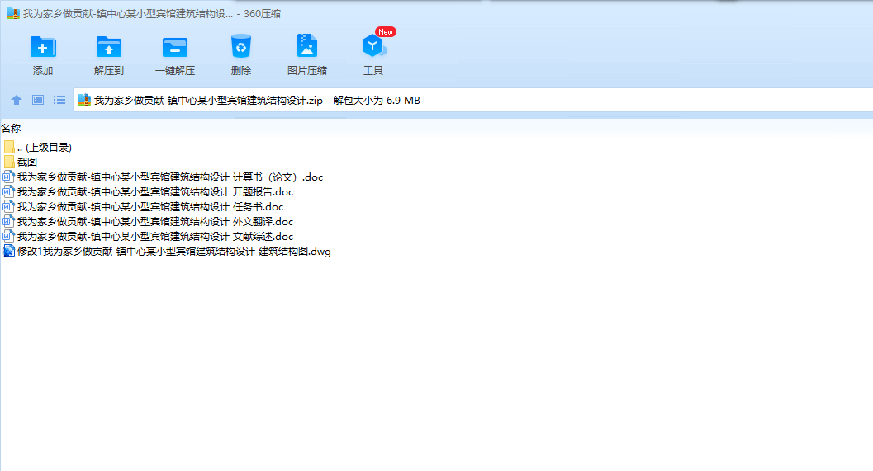
Task: Click the DWG file icon for 建筑结构图
Action: [9, 252]
